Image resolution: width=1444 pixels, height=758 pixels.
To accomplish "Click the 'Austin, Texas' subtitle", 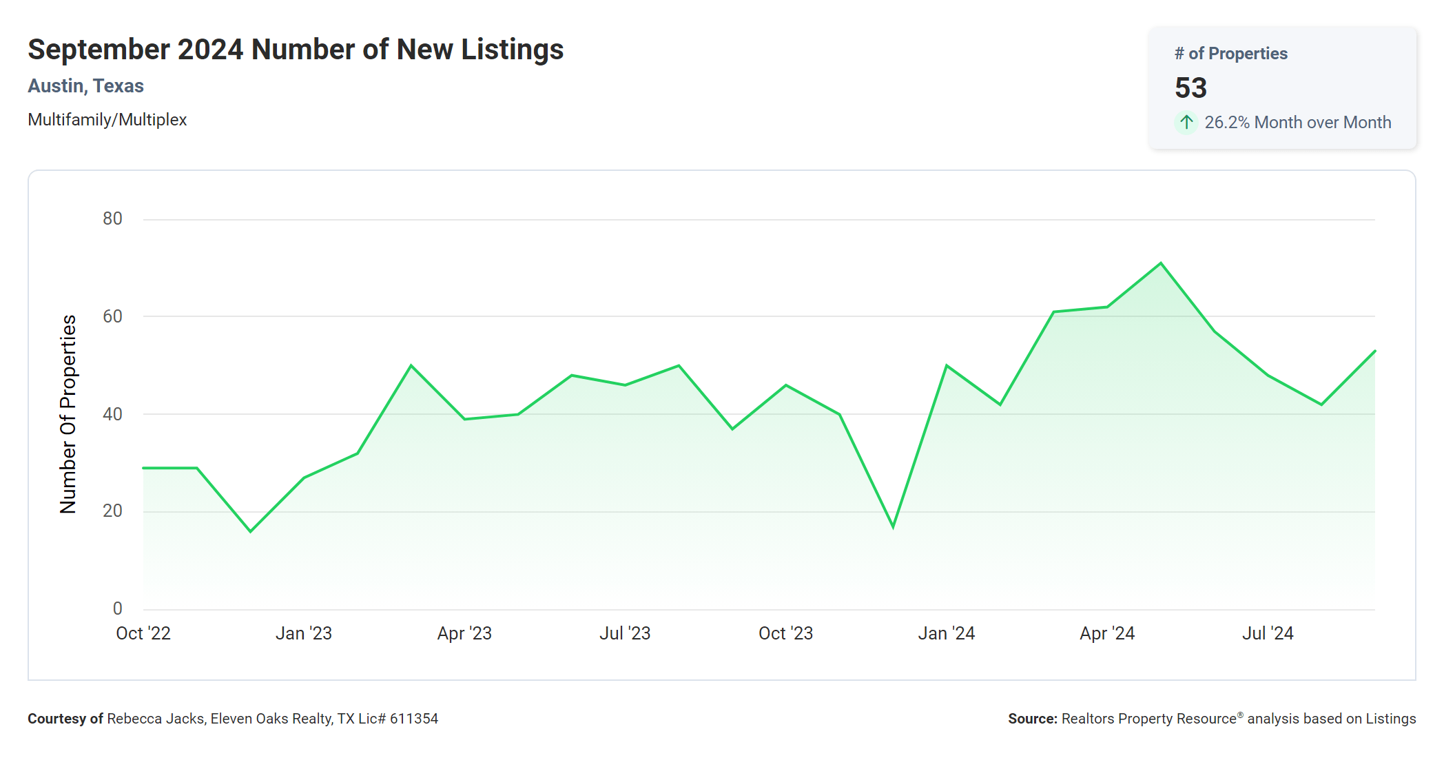I will pyautogui.click(x=85, y=86).
